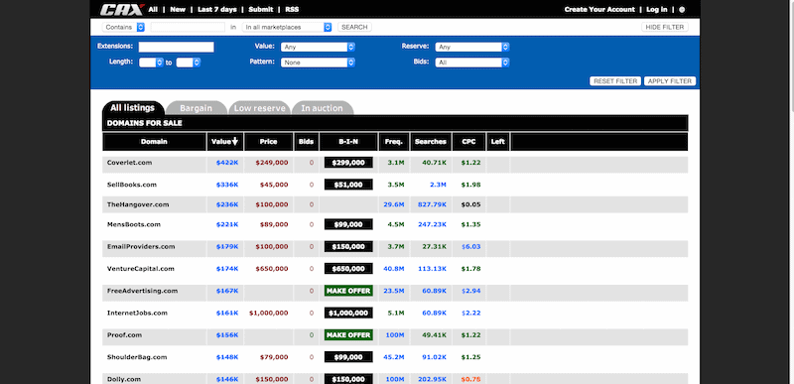The width and height of the screenshot is (794, 384).
Task: Open the Contains match-type dropdown
Action: tap(123, 27)
